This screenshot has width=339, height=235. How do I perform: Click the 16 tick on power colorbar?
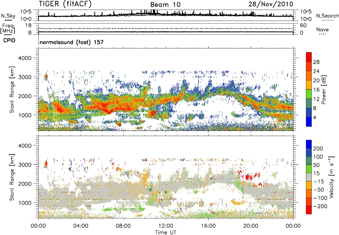tap(316, 90)
